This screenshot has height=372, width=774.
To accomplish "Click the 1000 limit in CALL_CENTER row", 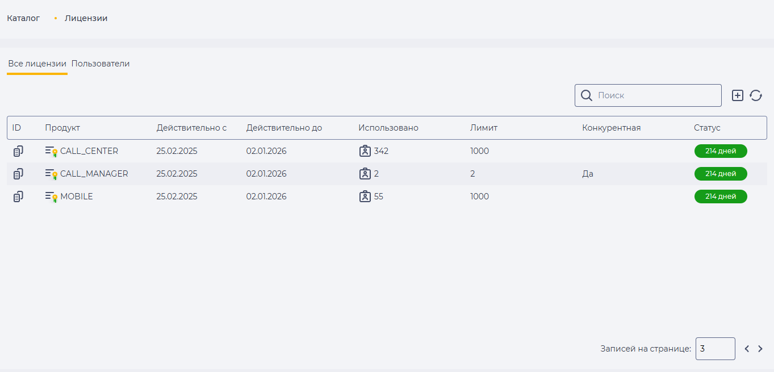I will (479, 151).
